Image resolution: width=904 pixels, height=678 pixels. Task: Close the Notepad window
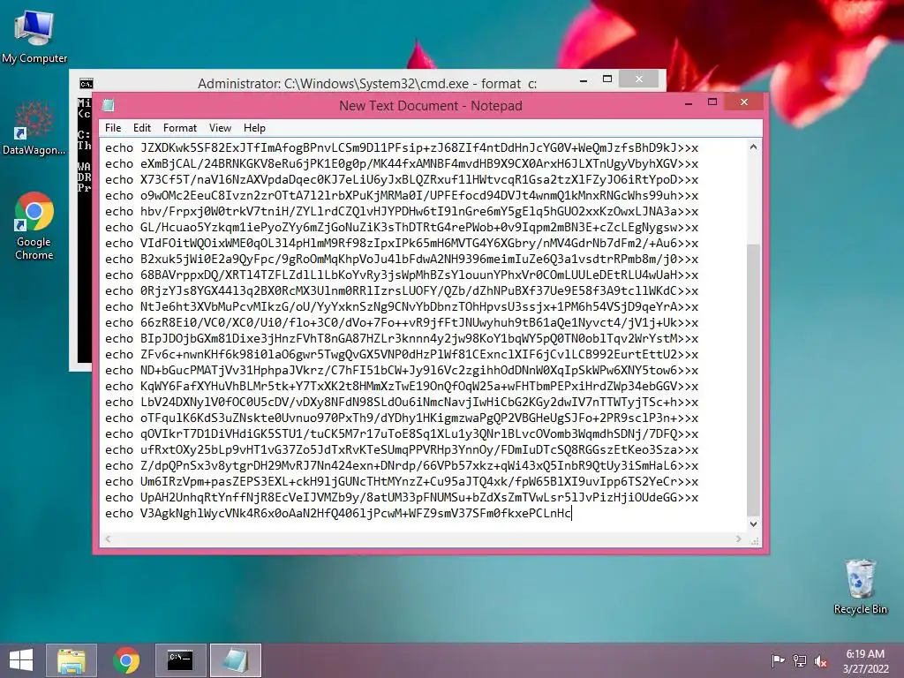743,102
